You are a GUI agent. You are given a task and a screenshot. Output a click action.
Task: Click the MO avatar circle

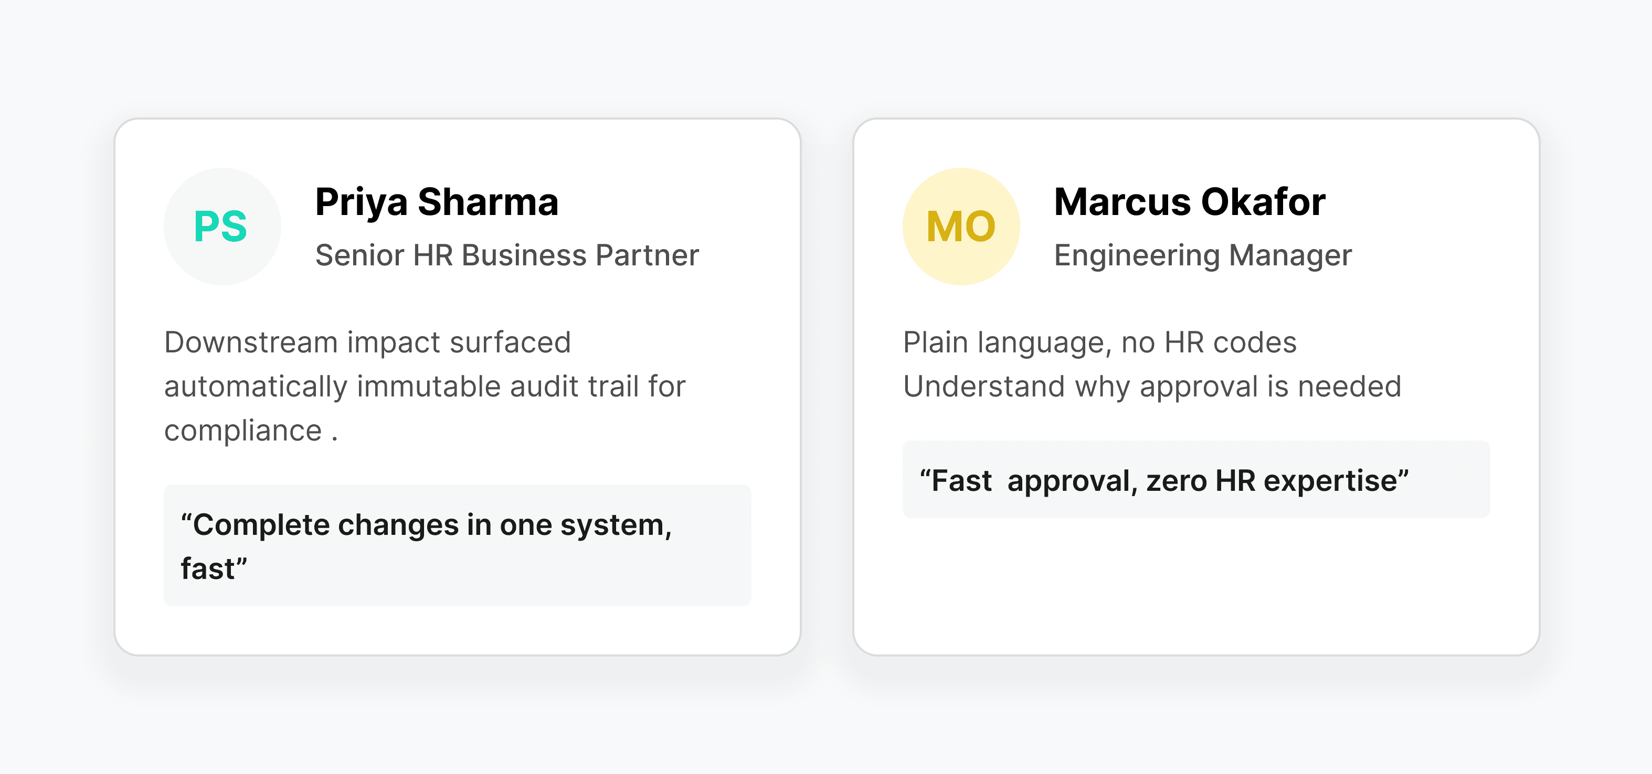[961, 226]
